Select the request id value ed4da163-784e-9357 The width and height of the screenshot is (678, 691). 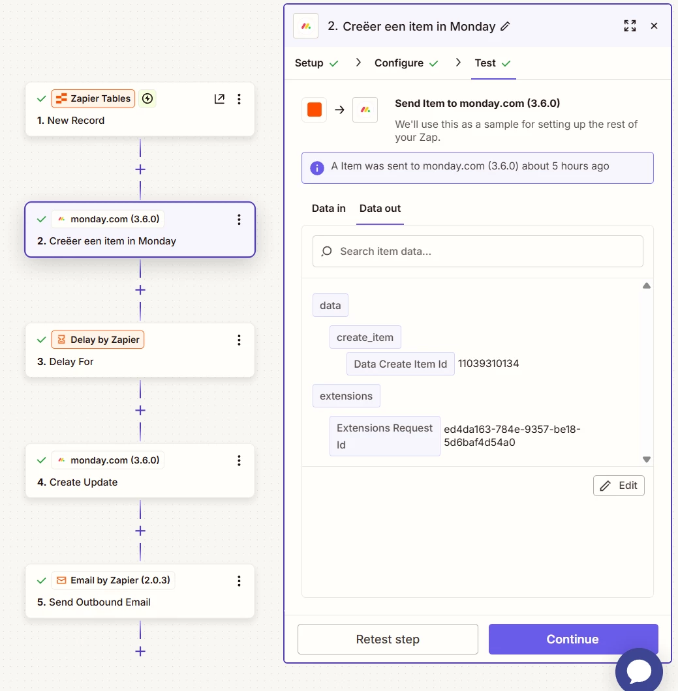[x=512, y=436]
